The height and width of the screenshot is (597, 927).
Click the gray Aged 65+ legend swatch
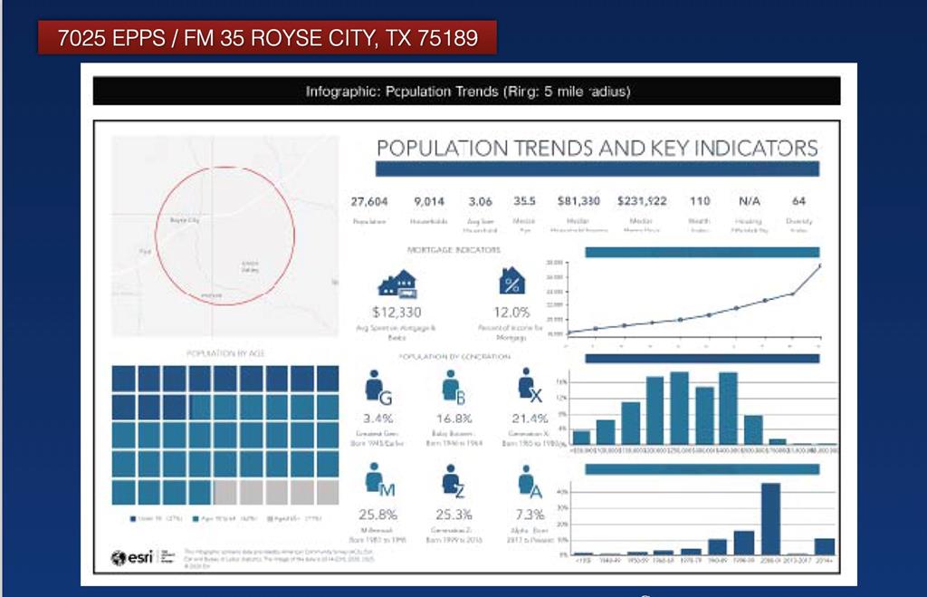point(270,519)
